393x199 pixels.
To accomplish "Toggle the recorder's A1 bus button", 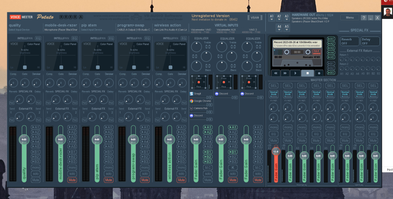I will tap(331, 39).
